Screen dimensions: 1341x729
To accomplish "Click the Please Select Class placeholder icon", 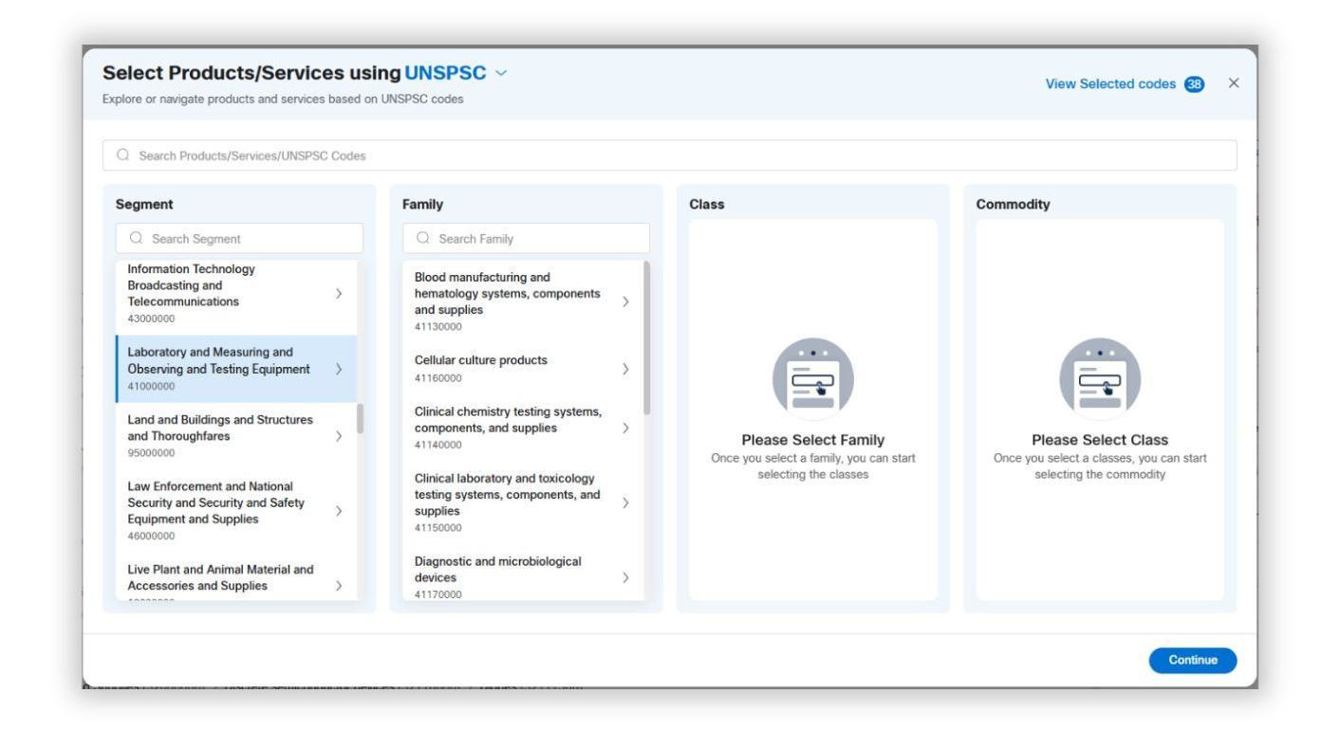I will [1099, 378].
